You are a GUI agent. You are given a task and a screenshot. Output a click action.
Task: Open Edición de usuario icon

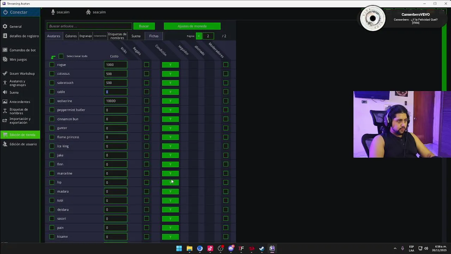coord(5,144)
